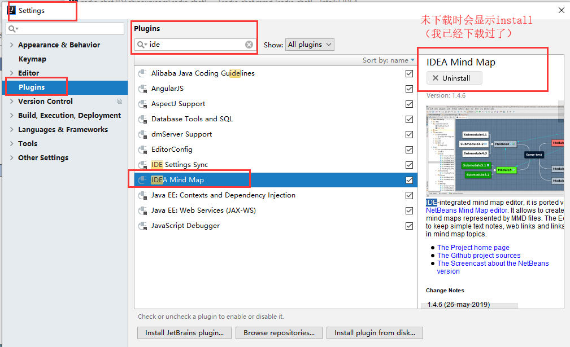
Task: Expand Appearance & Behavior settings group
Action: [12, 45]
